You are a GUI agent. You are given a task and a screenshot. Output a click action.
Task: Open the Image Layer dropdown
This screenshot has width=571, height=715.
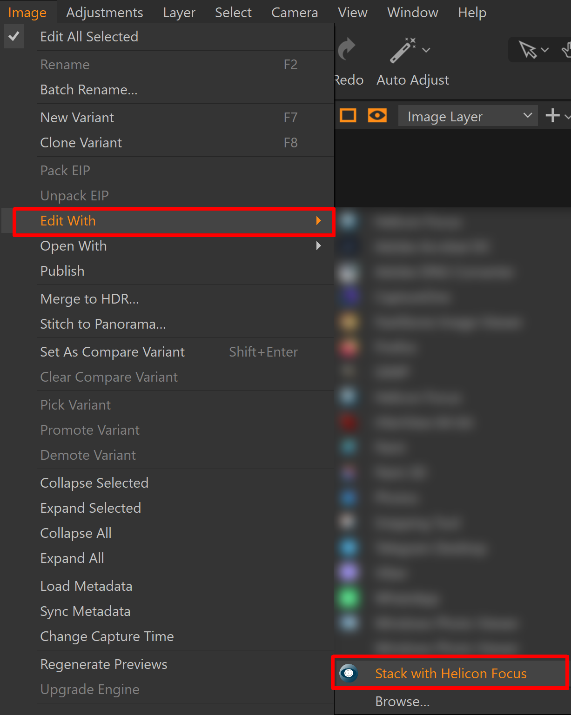tap(468, 116)
